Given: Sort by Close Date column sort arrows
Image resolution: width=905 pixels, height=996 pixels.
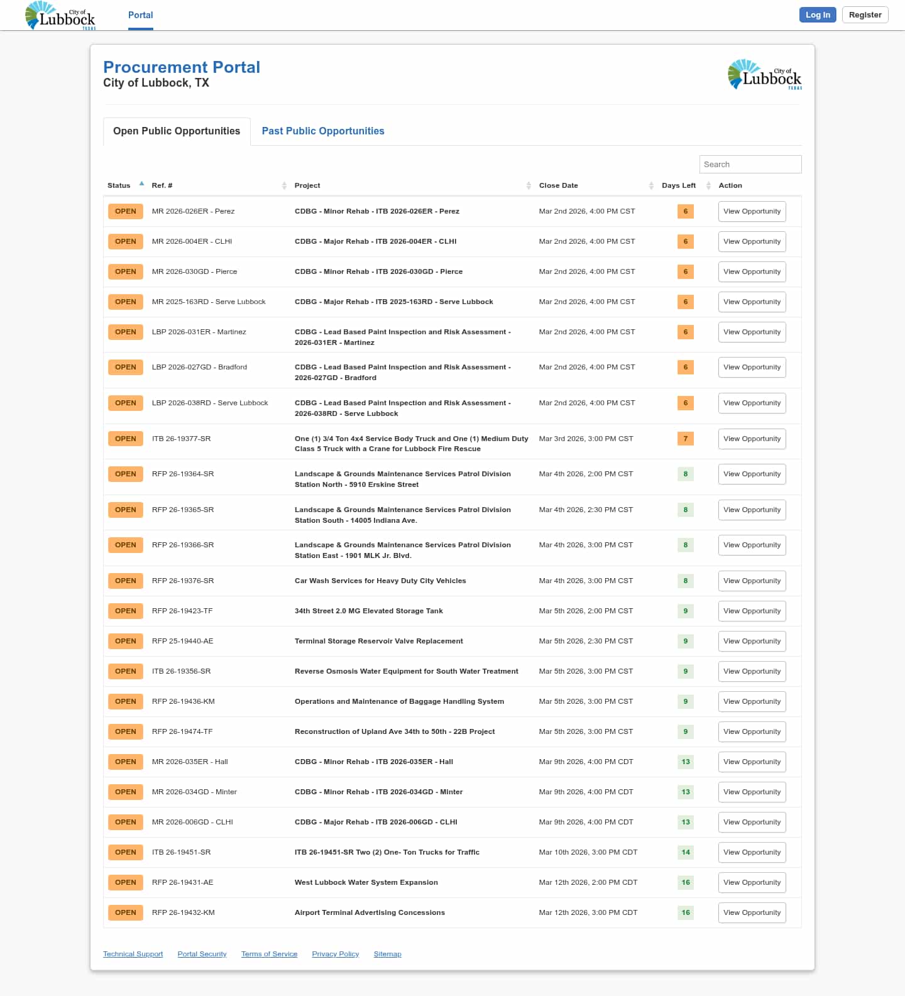Looking at the screenshot, I should pos(651,185).
